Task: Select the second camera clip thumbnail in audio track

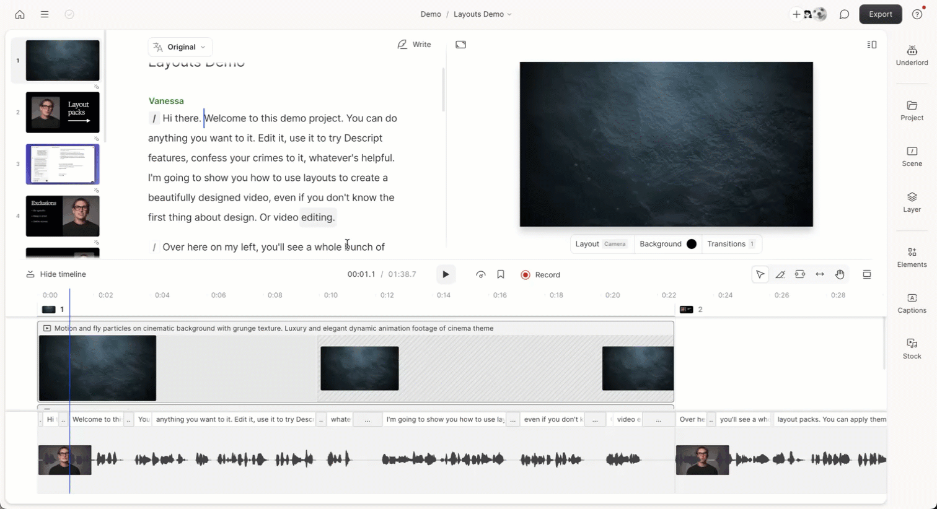Action: pos(702,460)
